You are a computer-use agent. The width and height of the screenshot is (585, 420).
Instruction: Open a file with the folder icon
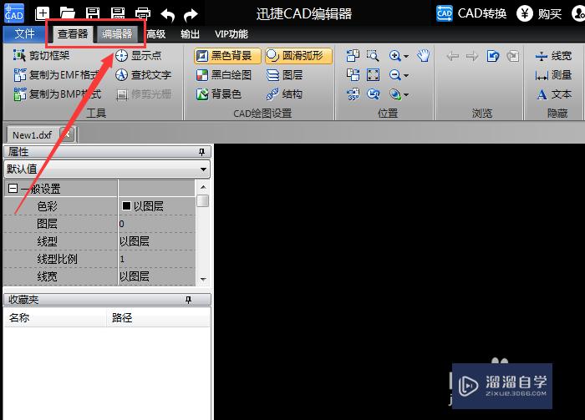(68, 14)
